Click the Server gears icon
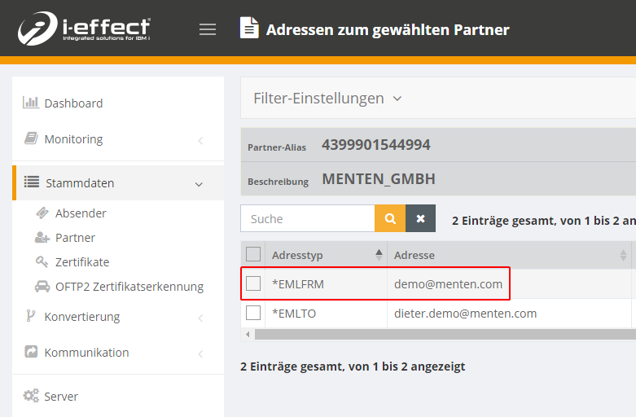The image size is (636, 417). click(31, 397)
